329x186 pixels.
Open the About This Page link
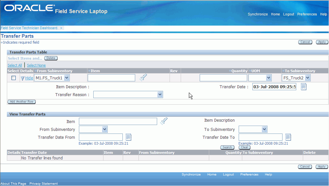coord(13,183)
